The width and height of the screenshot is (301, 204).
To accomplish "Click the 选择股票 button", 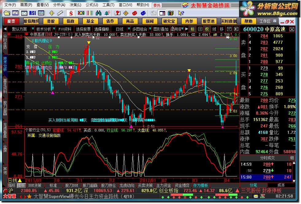I will coord(83,29).
